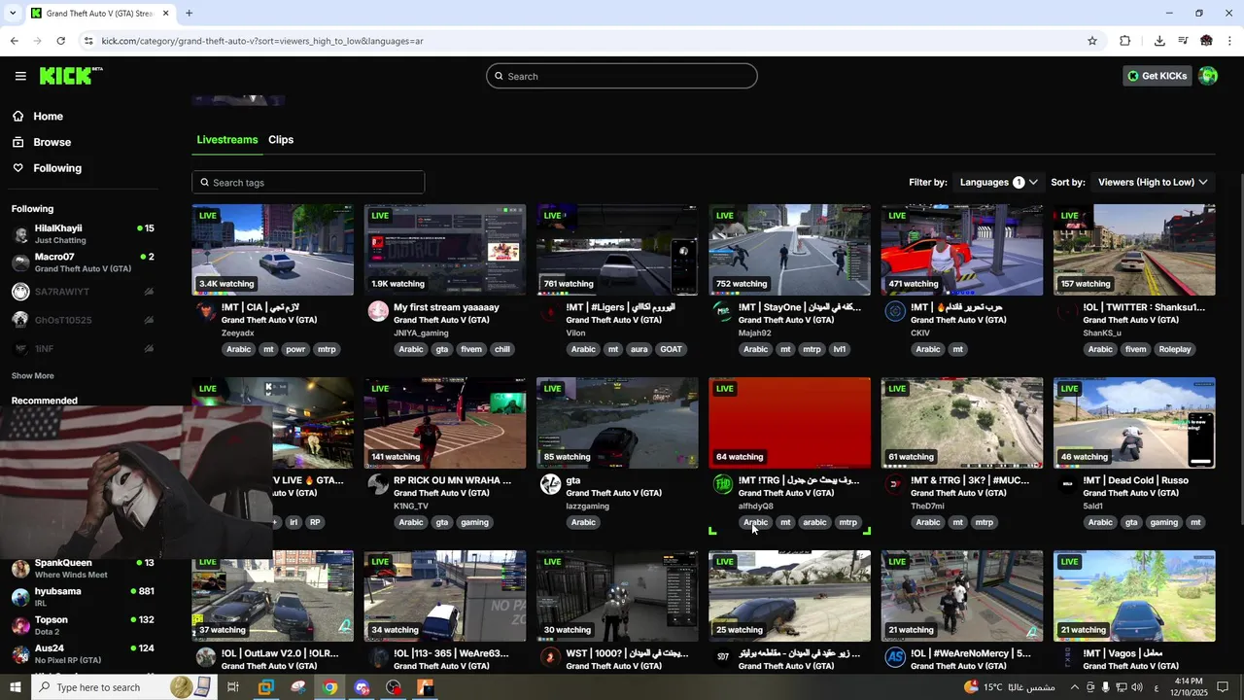Show hidden system tray icons

(1074, 687)
